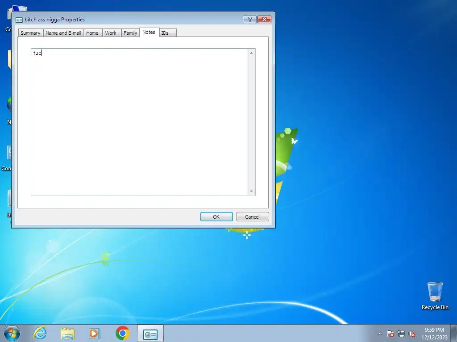This screenshot has width=457, height=342.
Task: Launch Google Chrome from taskbar
Action: [x=122, y=333]
